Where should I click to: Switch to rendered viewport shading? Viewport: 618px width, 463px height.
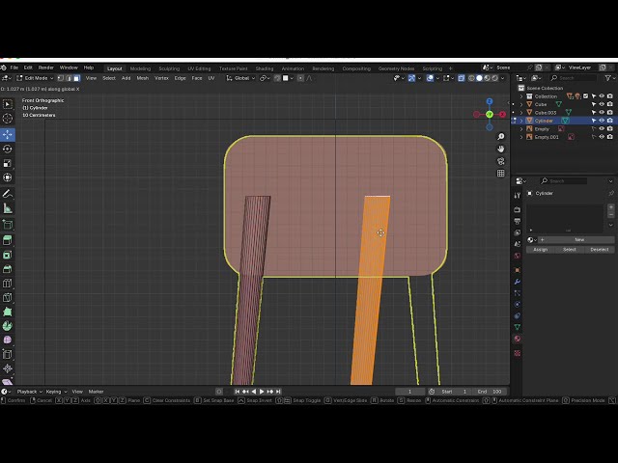pyautogui.click(x=495, y=78)
